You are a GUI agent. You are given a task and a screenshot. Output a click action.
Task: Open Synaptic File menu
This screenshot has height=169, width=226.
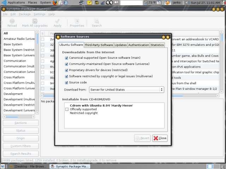pos(5,14)
